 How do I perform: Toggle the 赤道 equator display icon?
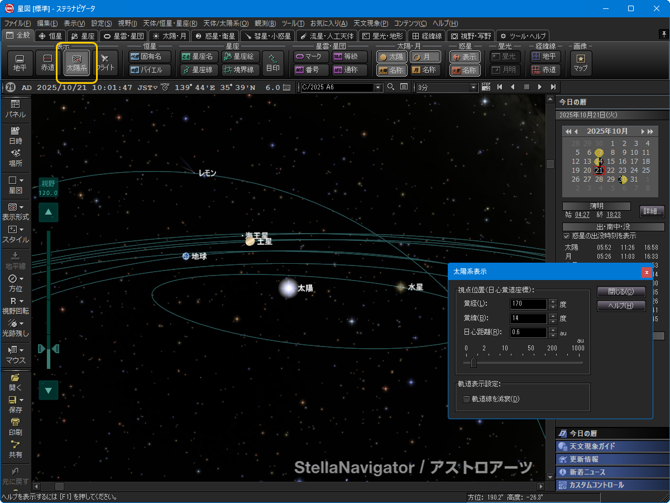click(48, 62)
